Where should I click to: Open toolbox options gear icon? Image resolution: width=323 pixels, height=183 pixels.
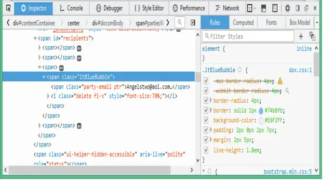click(x=287, y=8)
